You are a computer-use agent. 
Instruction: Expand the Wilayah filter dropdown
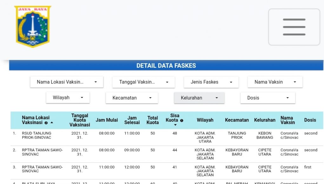click(68, 97)
